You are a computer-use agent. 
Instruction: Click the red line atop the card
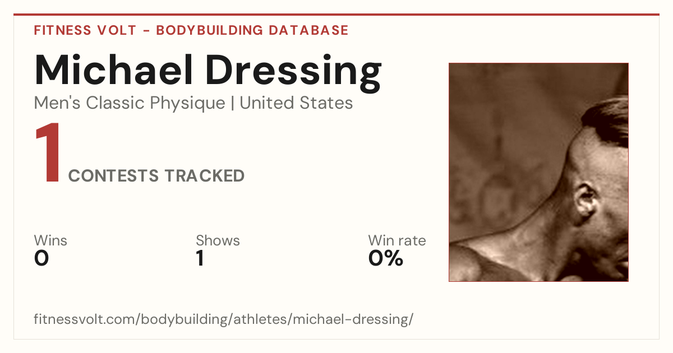336,15
